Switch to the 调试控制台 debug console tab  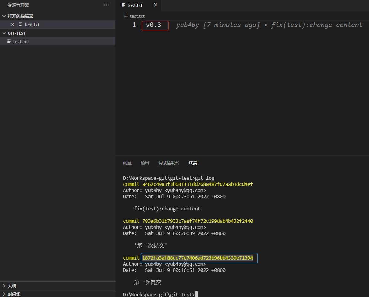tap(169, 163)
